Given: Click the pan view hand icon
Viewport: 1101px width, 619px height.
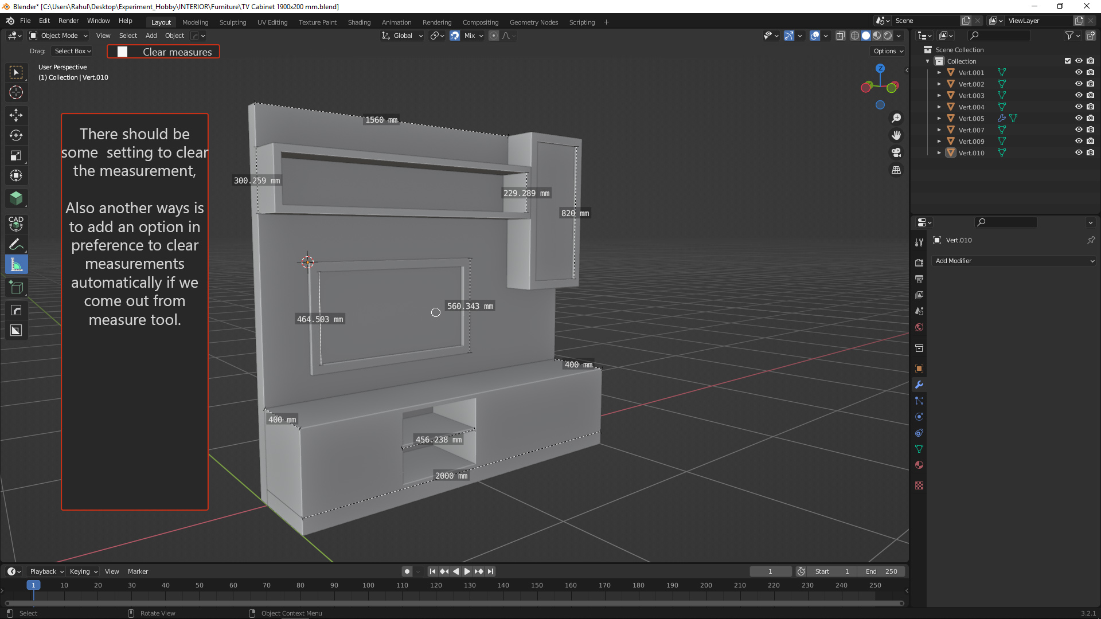Looking at the screenshot, I should pyautogui.click(x=896, y=135).
